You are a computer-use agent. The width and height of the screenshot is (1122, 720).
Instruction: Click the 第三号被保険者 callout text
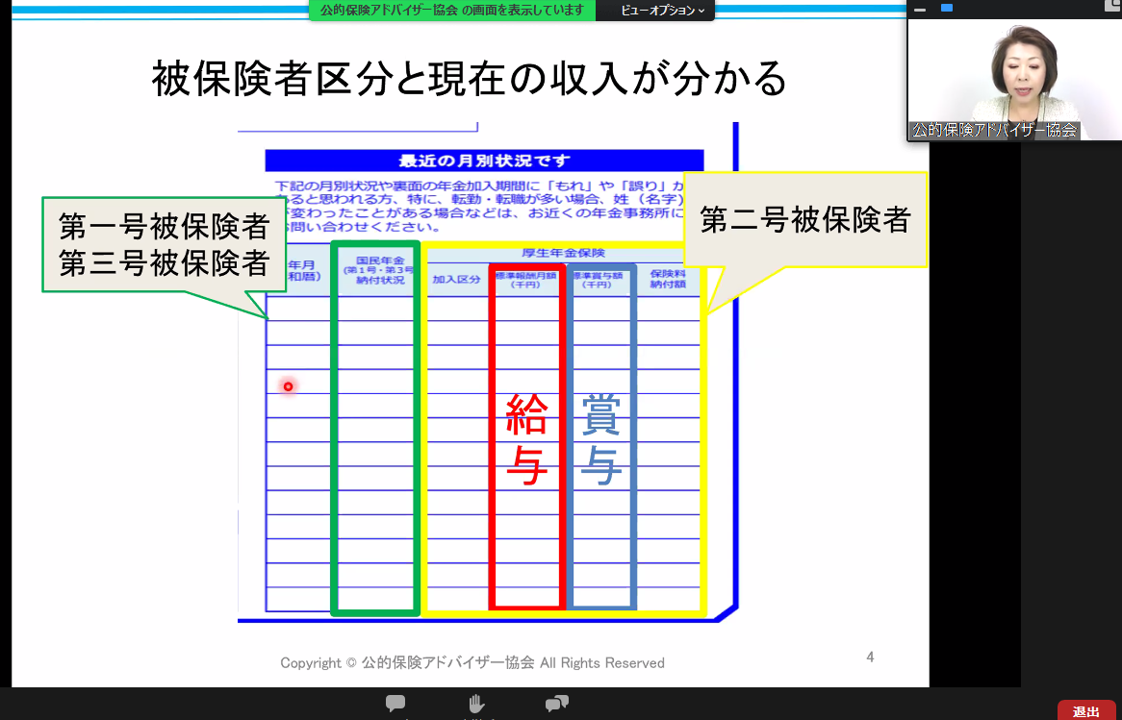164,262
